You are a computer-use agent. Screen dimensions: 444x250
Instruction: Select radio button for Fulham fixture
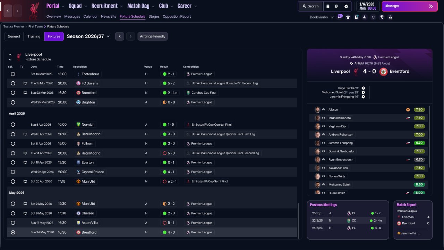pos(13,143)
